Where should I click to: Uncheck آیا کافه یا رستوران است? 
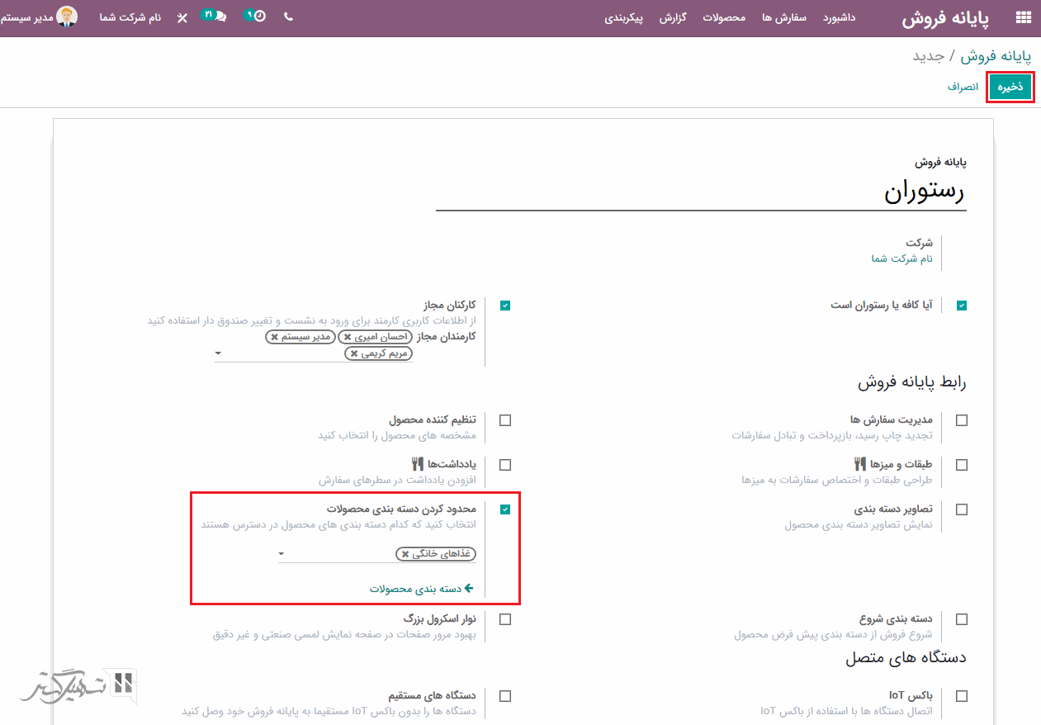[x=962, y=306]
